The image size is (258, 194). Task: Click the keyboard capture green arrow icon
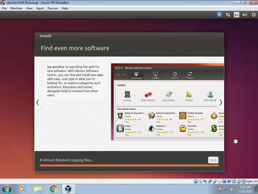(x=244, y=181)
